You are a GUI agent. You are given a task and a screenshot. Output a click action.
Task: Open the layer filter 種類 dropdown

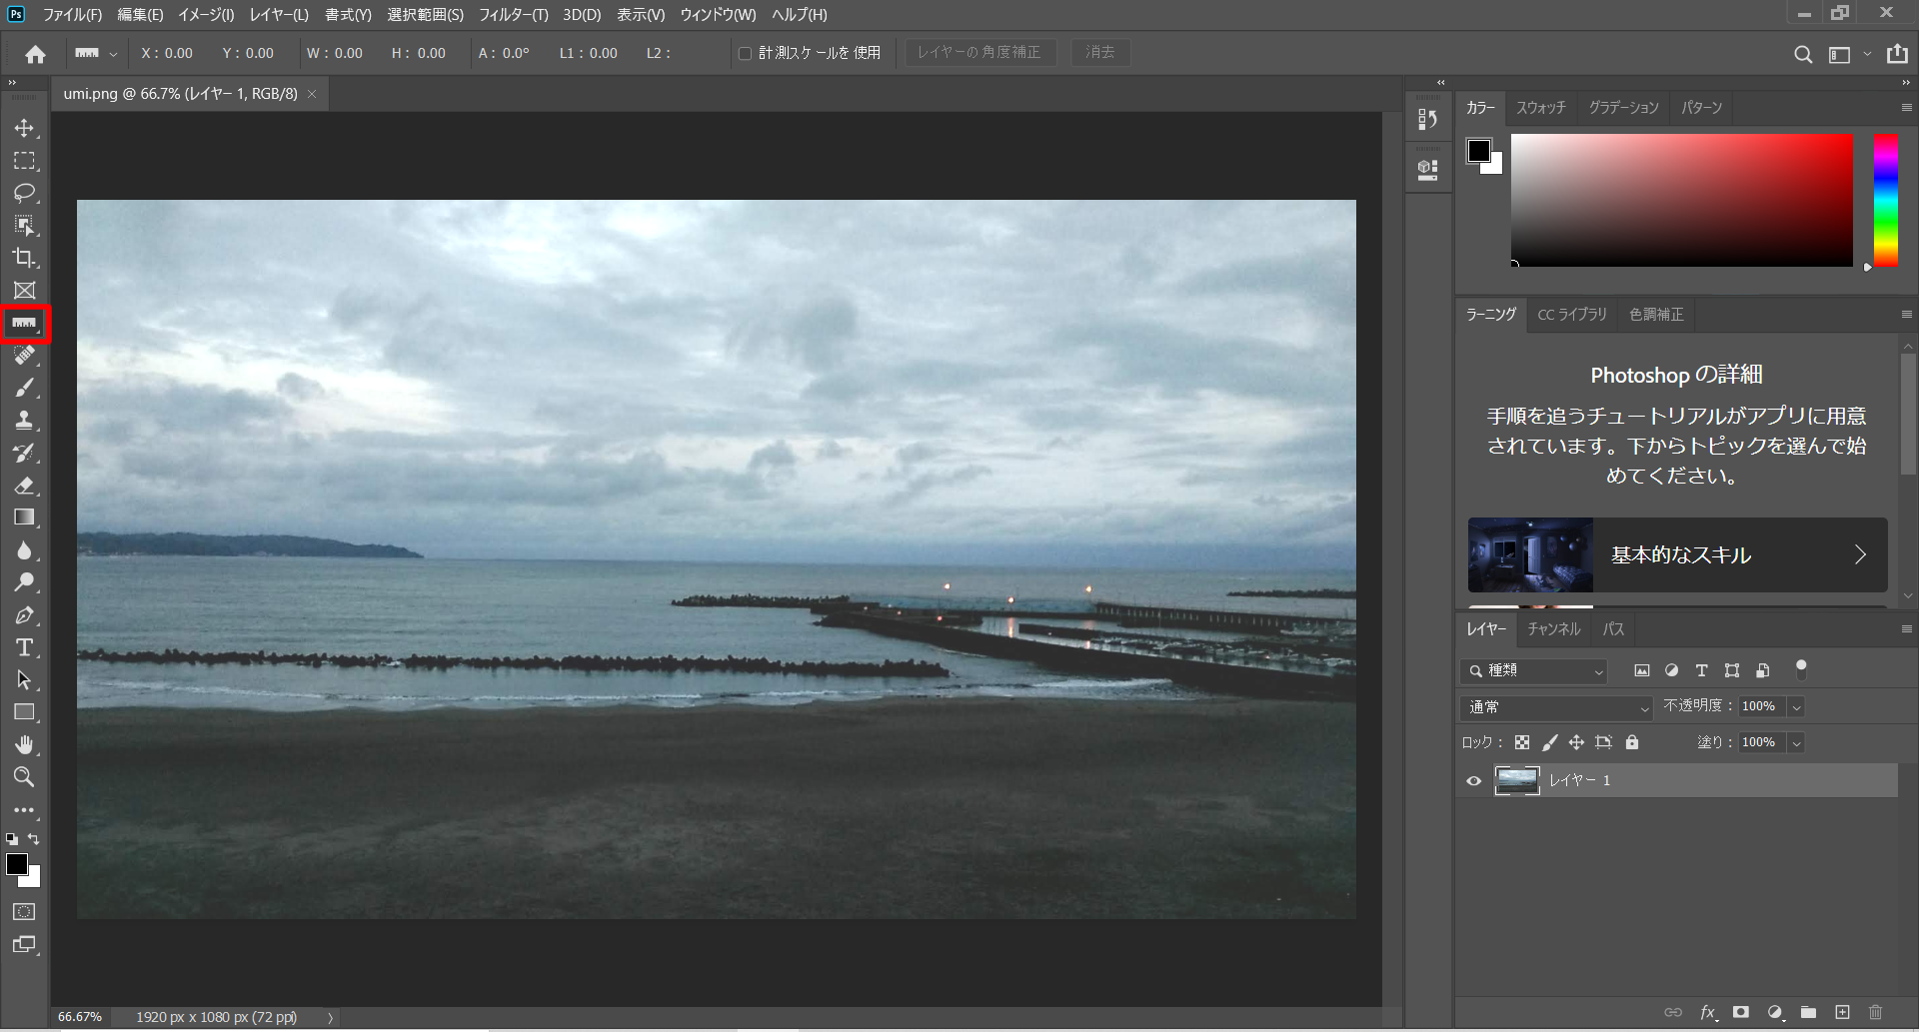click(x=1534, y=671)
